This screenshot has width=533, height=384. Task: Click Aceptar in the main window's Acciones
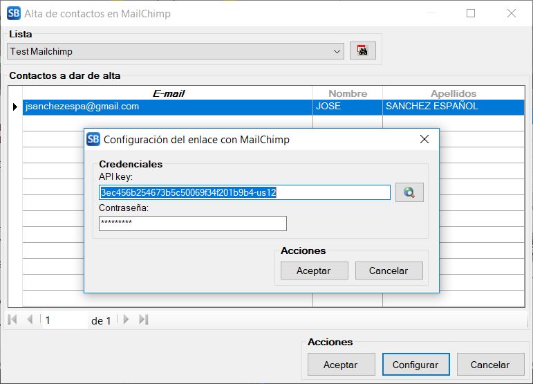340,365
